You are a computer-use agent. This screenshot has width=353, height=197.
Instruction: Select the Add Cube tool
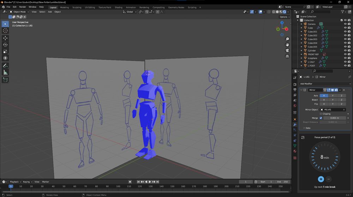coord(5,80)
